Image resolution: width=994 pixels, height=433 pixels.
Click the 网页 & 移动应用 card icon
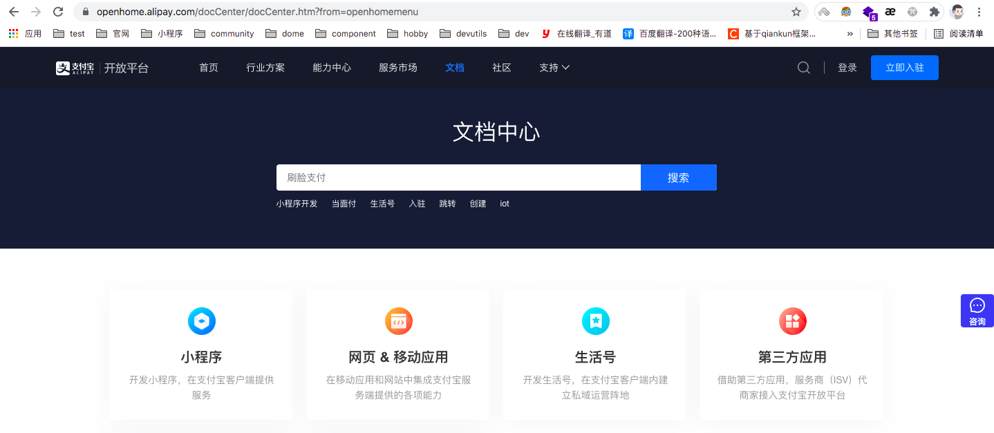[x=397, y=321]
